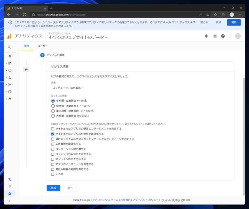The height and width of the screenshot is (209, 249).
Task: Check 広告費用を最適化する checkbox
Action: tap(52, 144)
